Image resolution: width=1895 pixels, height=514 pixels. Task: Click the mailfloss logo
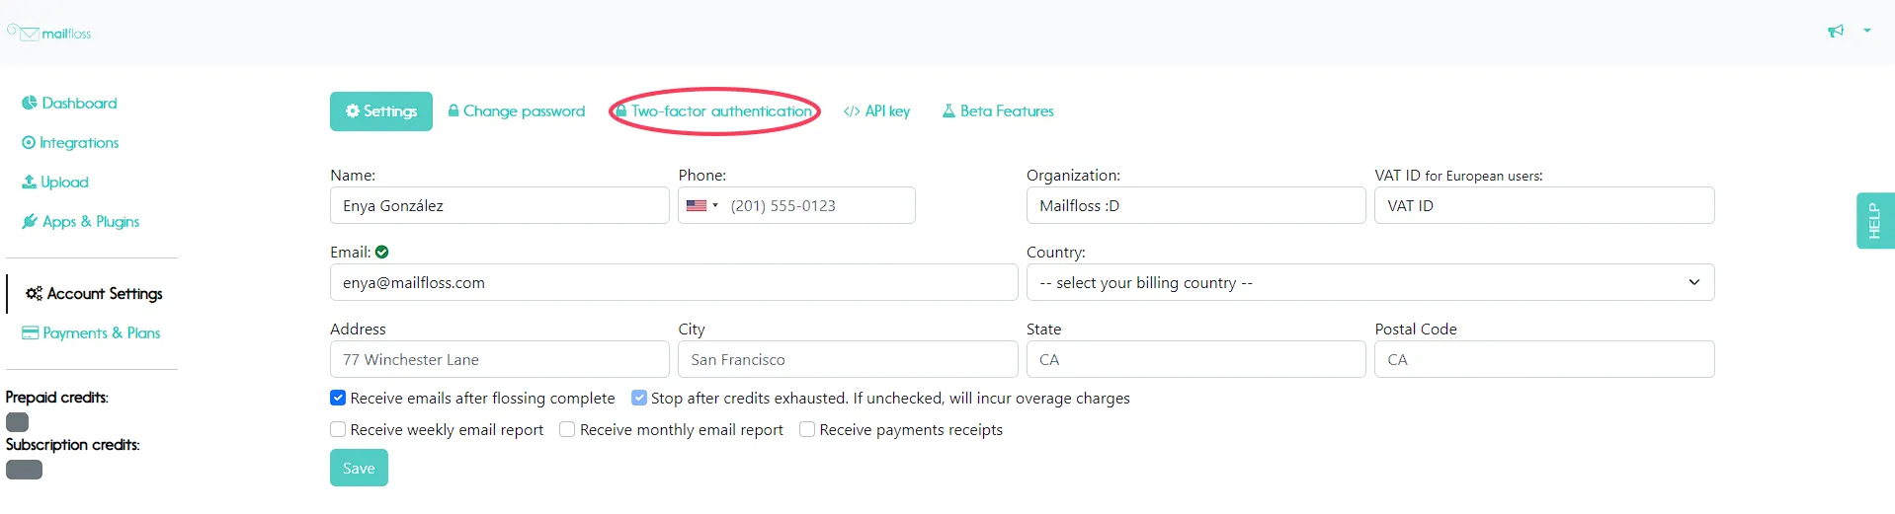49,33
